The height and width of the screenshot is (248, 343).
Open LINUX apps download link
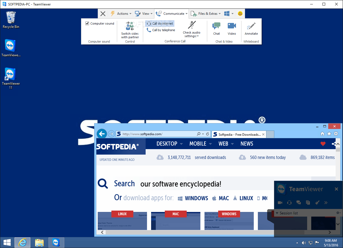243,198
